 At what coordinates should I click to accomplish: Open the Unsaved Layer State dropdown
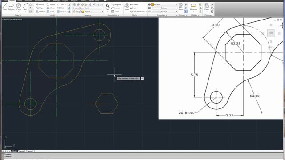[x=88, y=8]
